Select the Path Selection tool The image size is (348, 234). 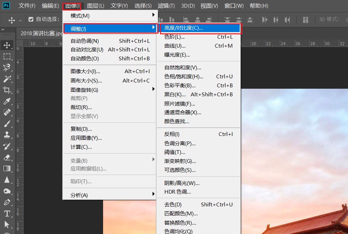(7, 224)
